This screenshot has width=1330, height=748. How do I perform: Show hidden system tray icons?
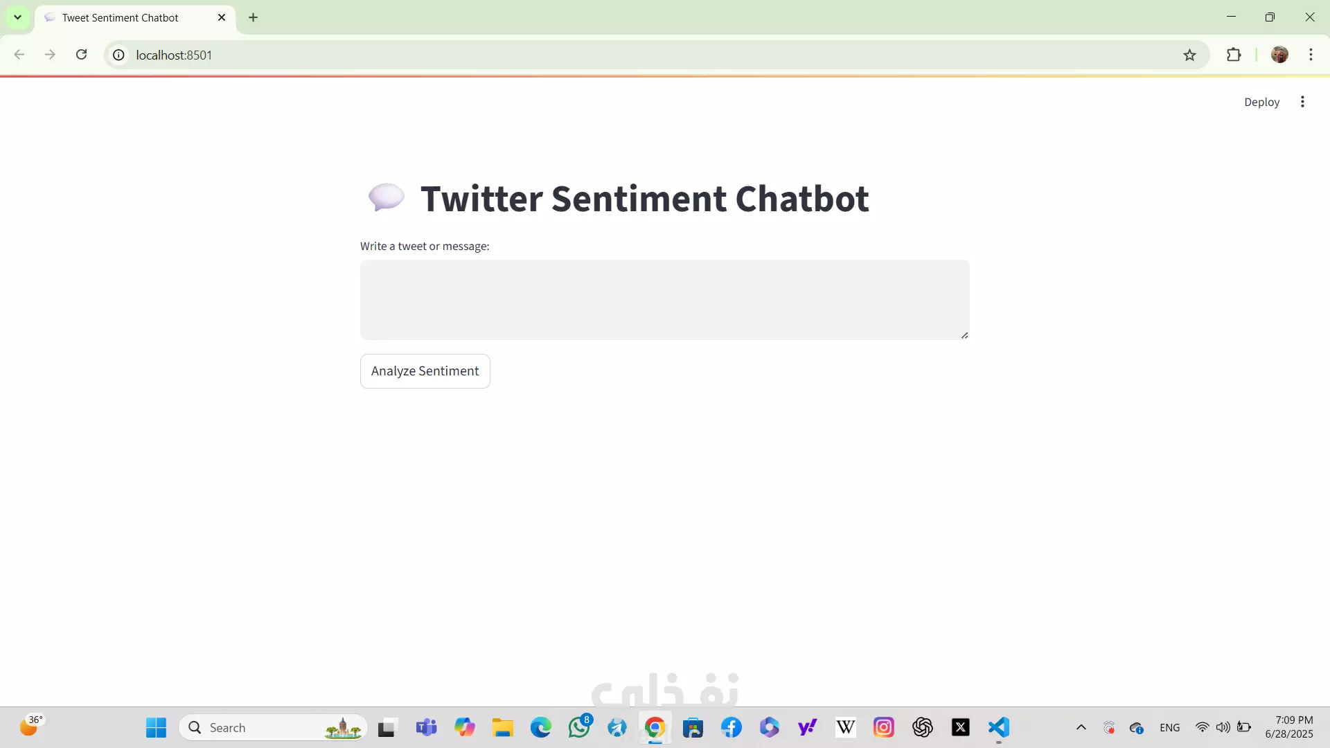[x=1081, y=727]
